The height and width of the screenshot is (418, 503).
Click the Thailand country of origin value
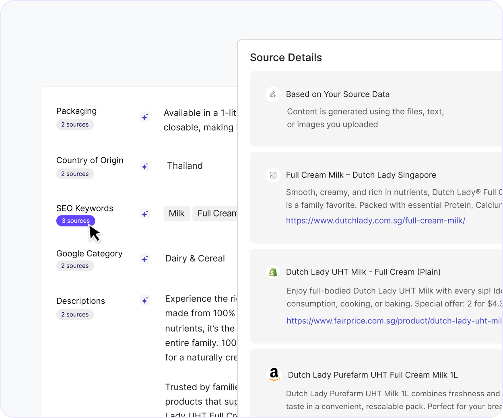click(185, 166)
